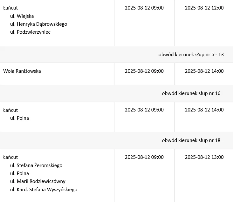Click start time 2025-08-12 09:00 in top row
233x202 pixels.
144,8
